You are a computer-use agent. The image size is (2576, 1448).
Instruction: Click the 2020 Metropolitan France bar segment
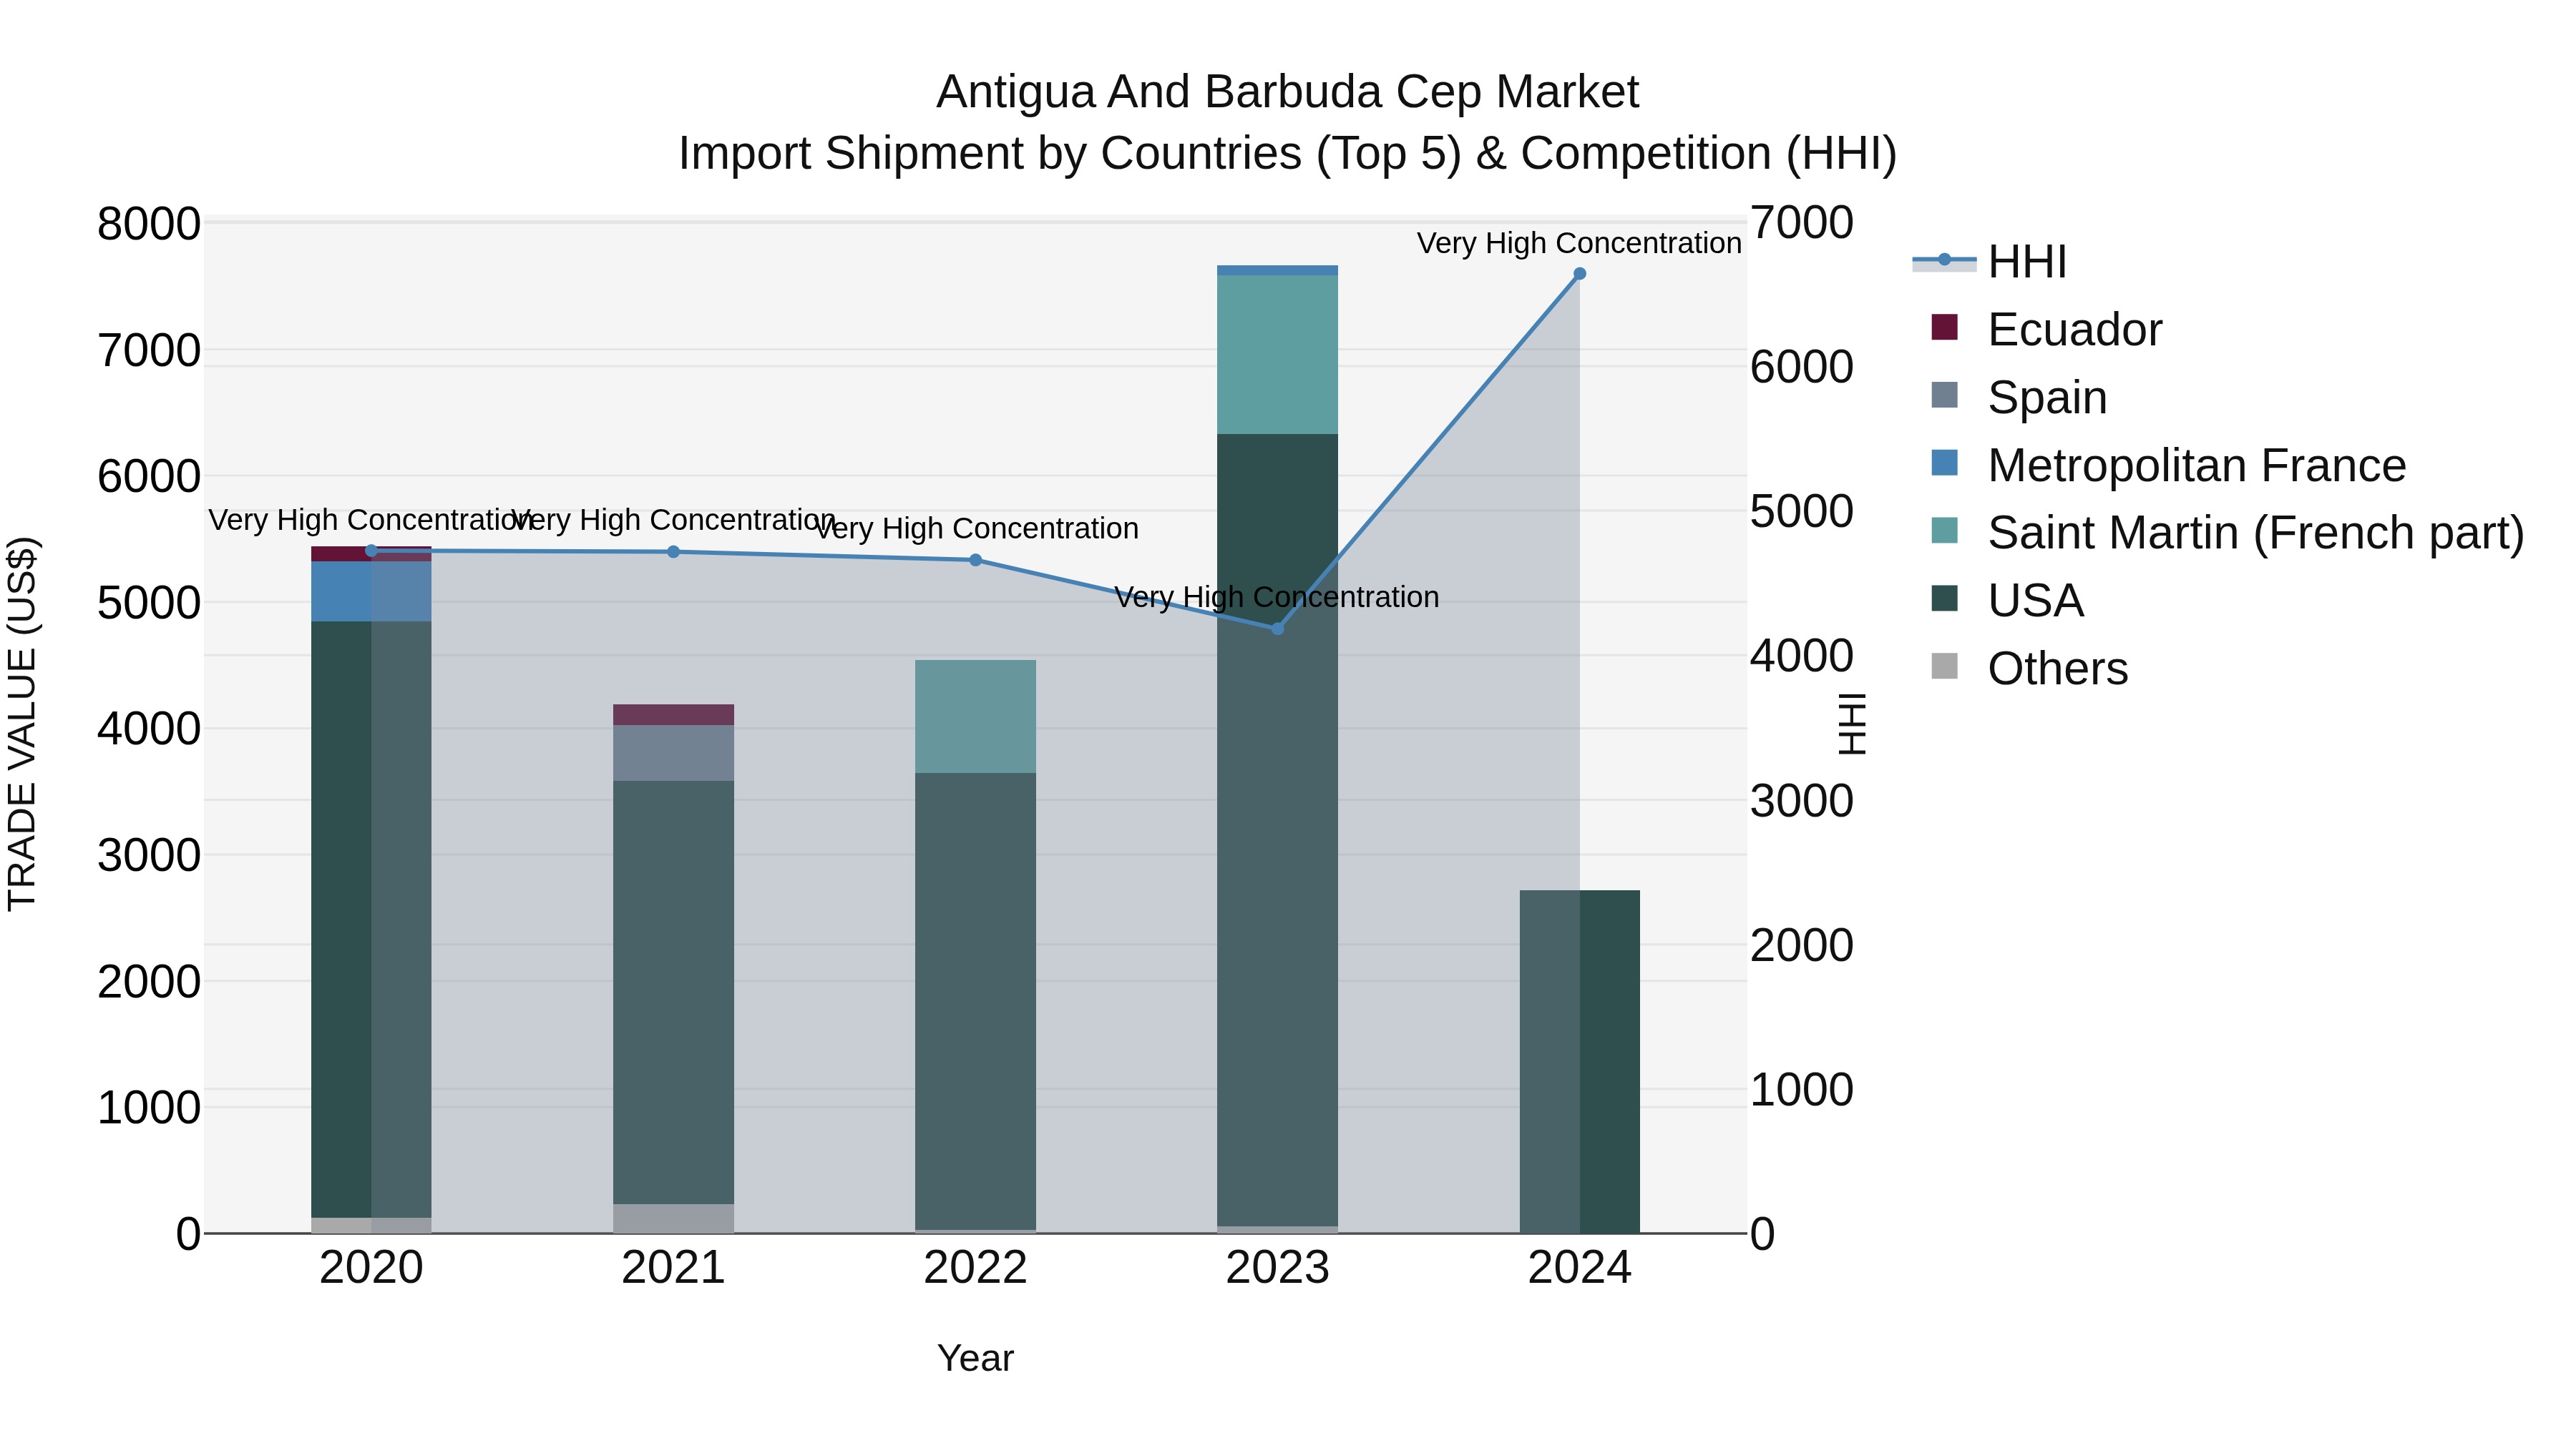[371, 591]
